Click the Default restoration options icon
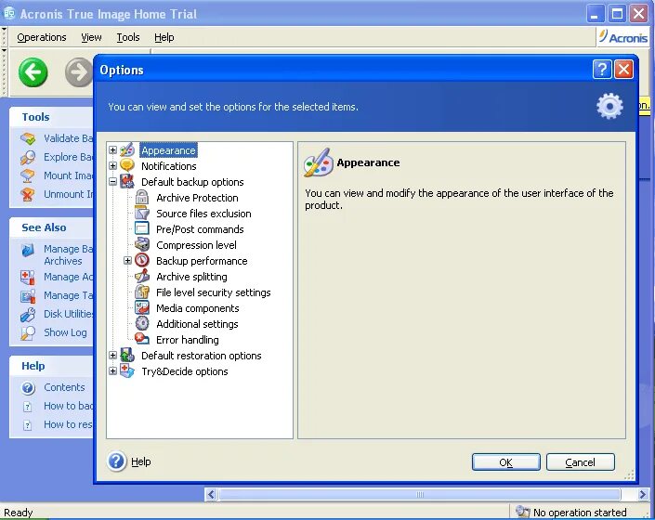The image size is (655, 520). (127, 355)
